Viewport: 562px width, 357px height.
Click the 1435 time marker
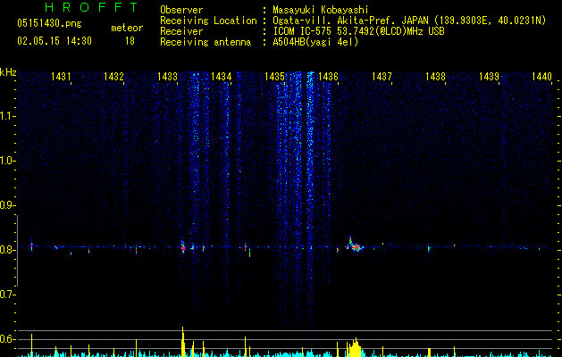pyautogui.click(x=275, y=77)
